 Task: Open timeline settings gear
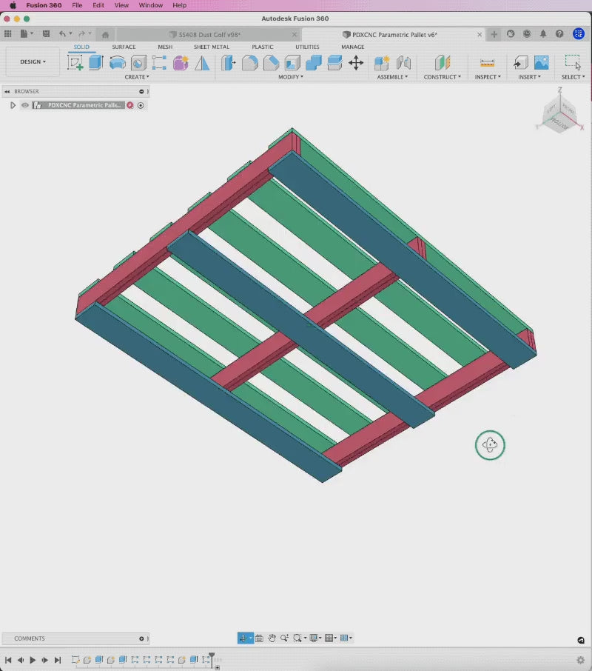[580, 660]
